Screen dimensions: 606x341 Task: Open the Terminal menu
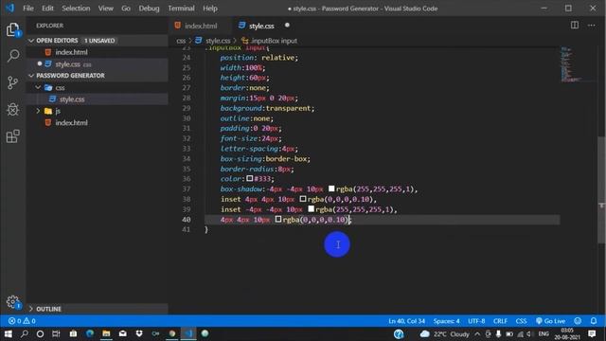point(181,9)
